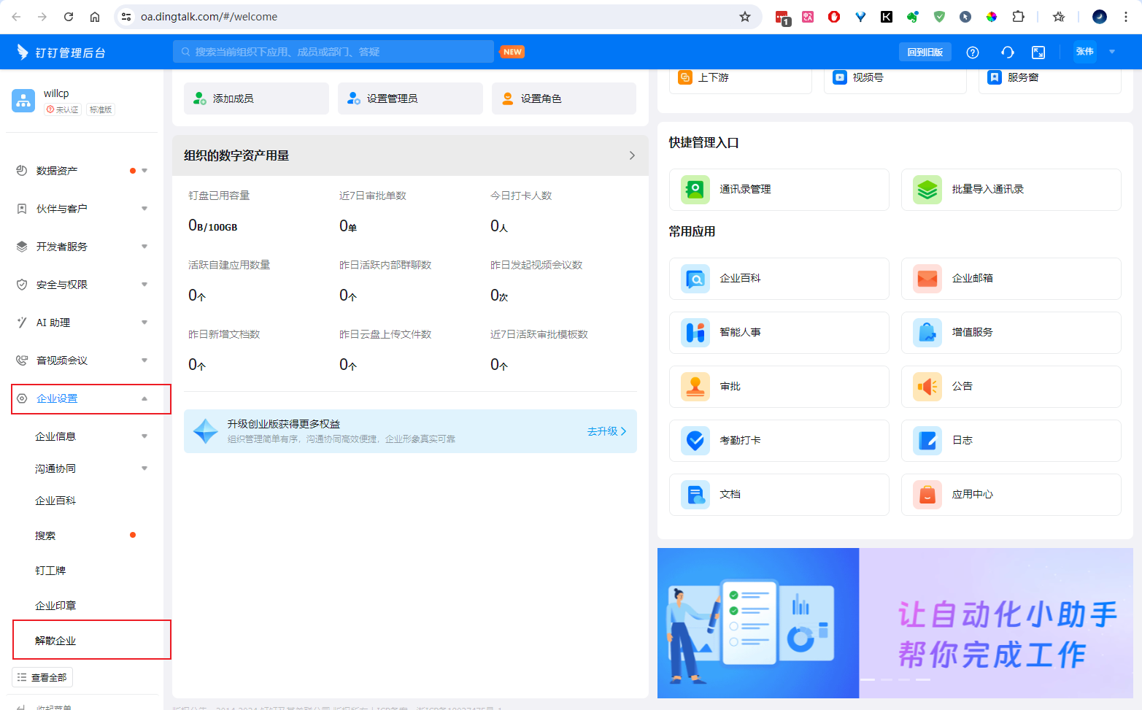Screen dimensions: 1142x710
Task: Click the 查看全部 button
Action: [x=42, y=677]
